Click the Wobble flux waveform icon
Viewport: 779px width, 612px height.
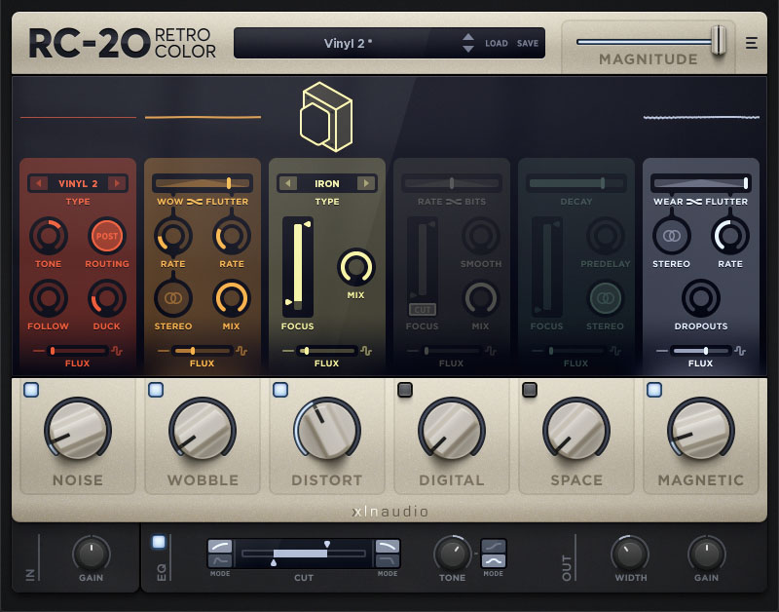241,351
